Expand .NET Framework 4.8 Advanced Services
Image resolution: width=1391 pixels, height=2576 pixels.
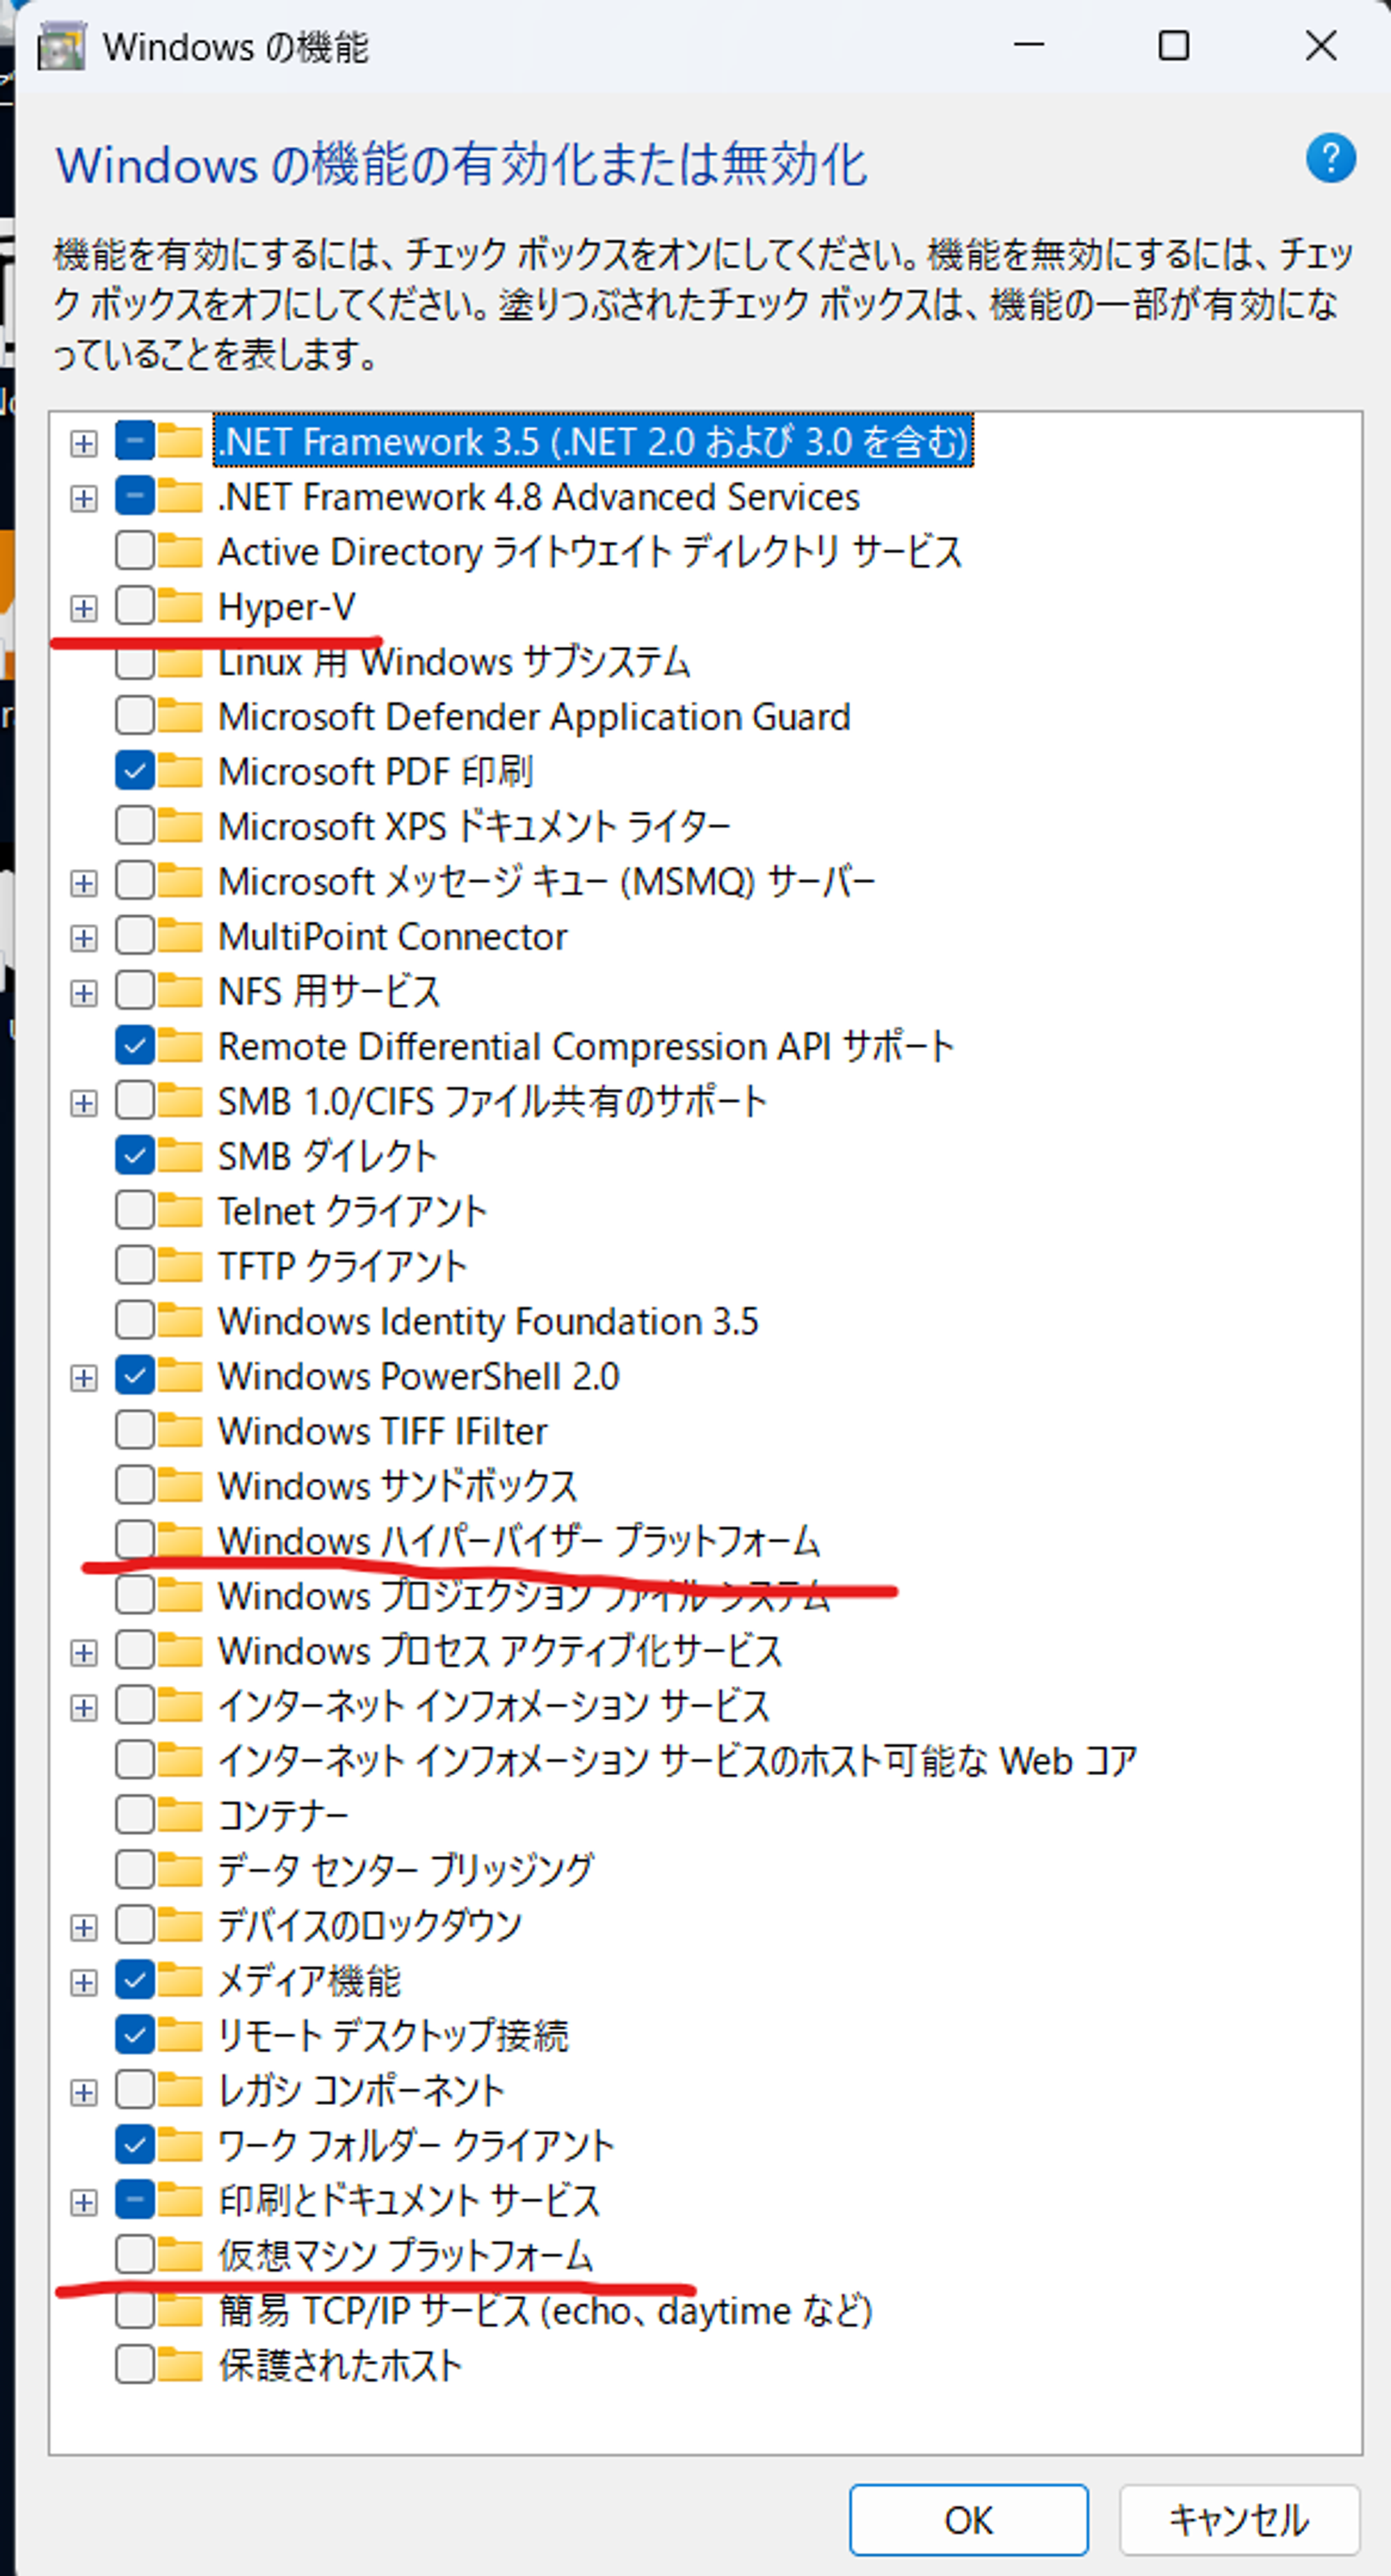pos(84,498)
